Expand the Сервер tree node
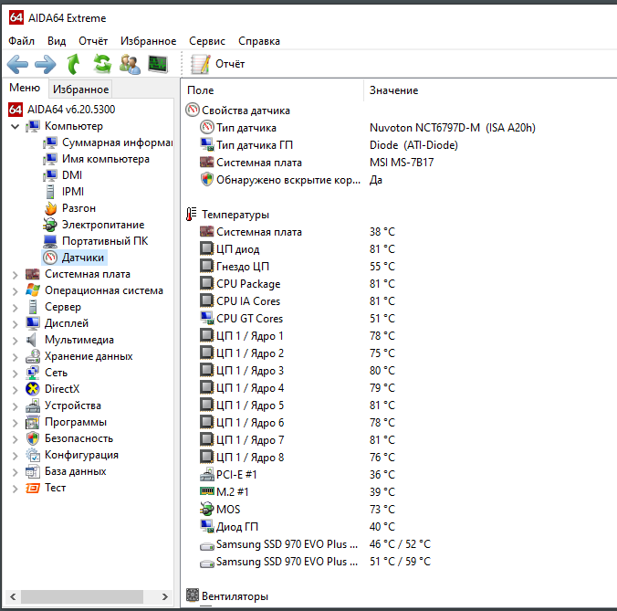Screen dimensions: 617x611 click(15, 308)
